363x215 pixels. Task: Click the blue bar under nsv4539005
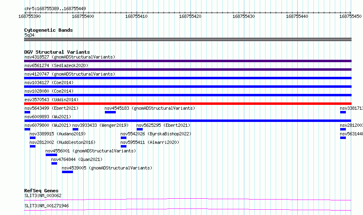click(67, 172)
